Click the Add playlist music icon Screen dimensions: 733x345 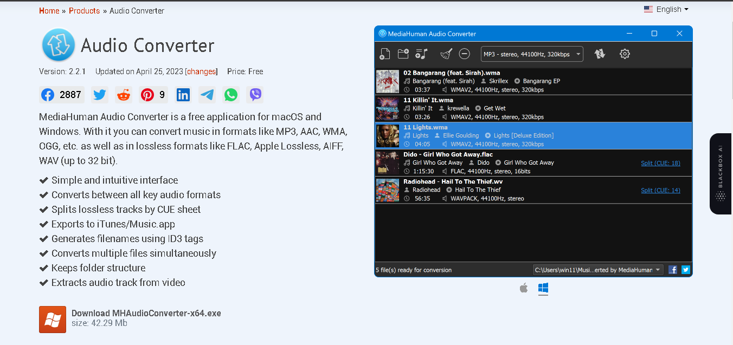point(421,54)
